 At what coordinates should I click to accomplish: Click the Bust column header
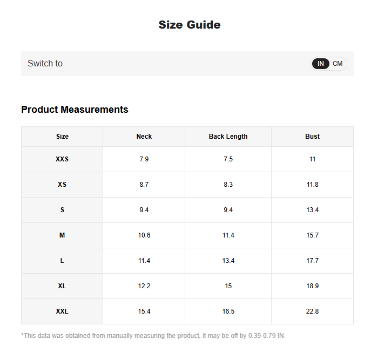coord(312,137)
